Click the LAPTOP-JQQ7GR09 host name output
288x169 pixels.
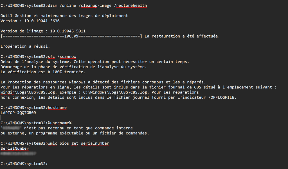coord(18,113)
